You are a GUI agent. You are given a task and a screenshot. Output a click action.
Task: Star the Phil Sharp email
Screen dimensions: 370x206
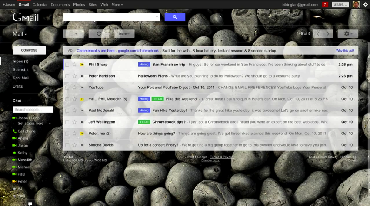click(74, 65)
